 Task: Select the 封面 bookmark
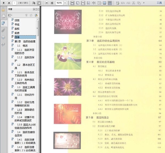(17, 20)
